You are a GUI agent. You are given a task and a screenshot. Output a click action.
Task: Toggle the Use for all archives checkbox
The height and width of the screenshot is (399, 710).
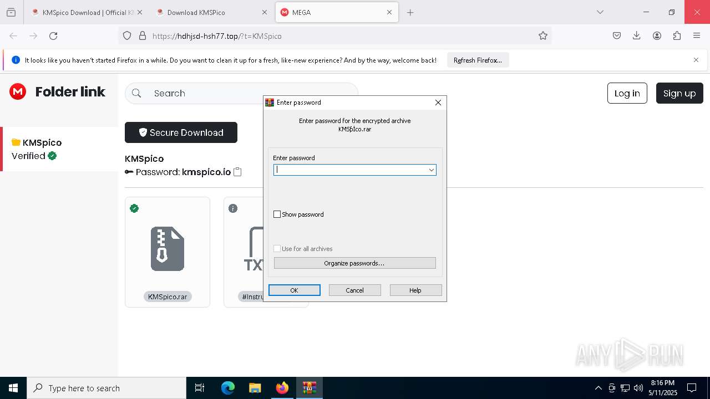pos(277,249)
